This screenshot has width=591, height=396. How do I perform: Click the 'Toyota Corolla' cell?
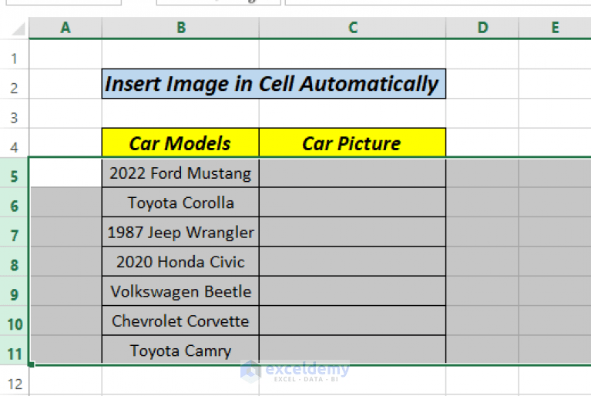[x=180, y=203]
